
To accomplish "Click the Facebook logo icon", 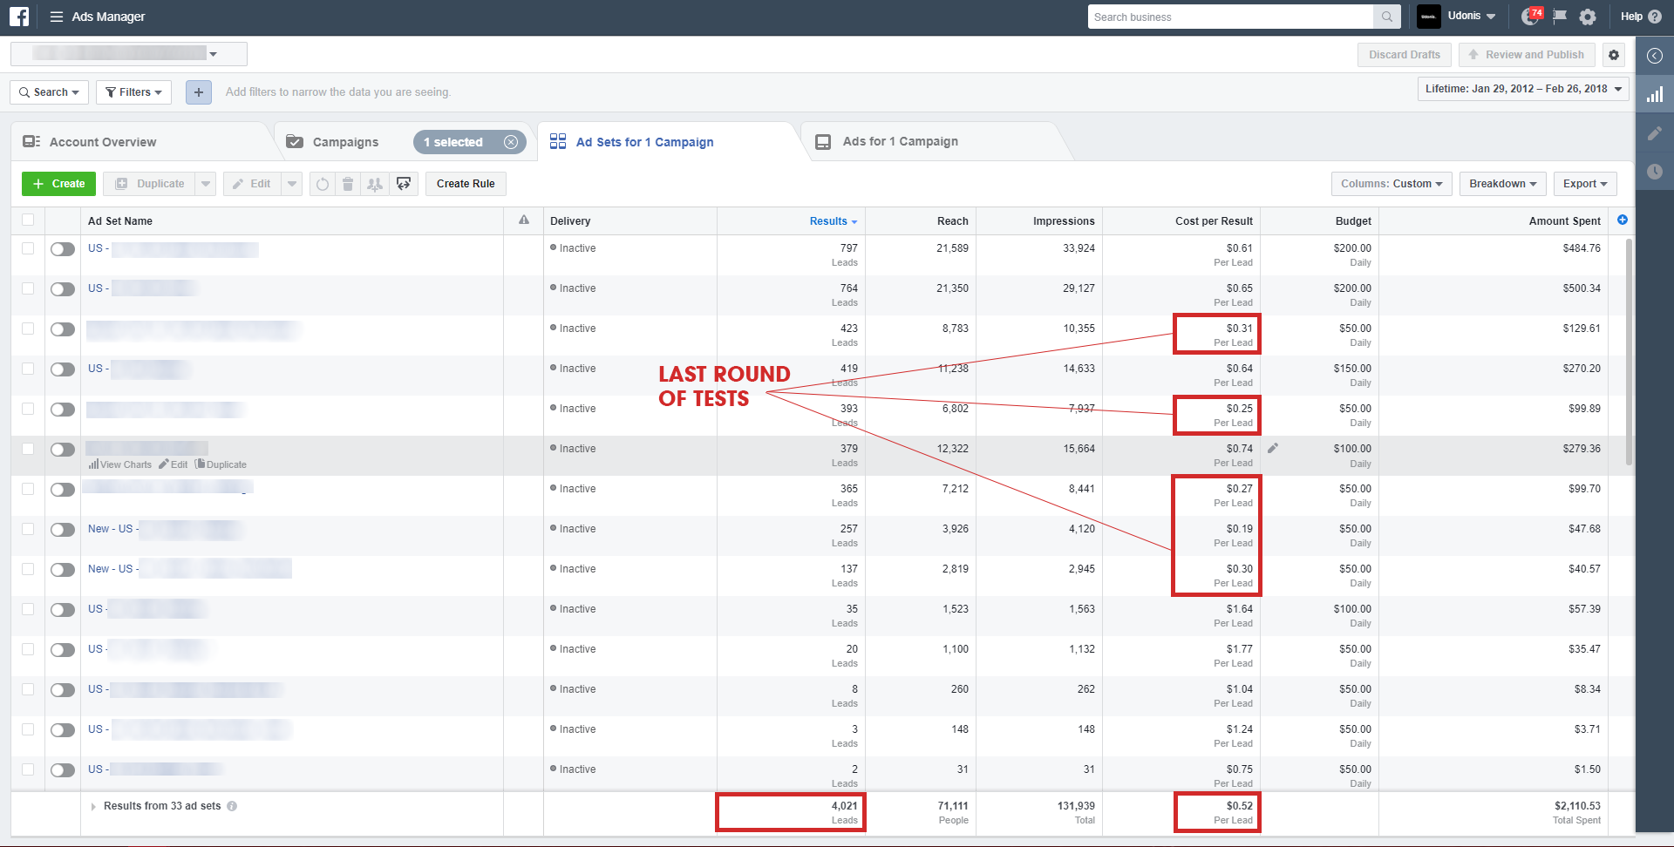I will tap(19, 17).
